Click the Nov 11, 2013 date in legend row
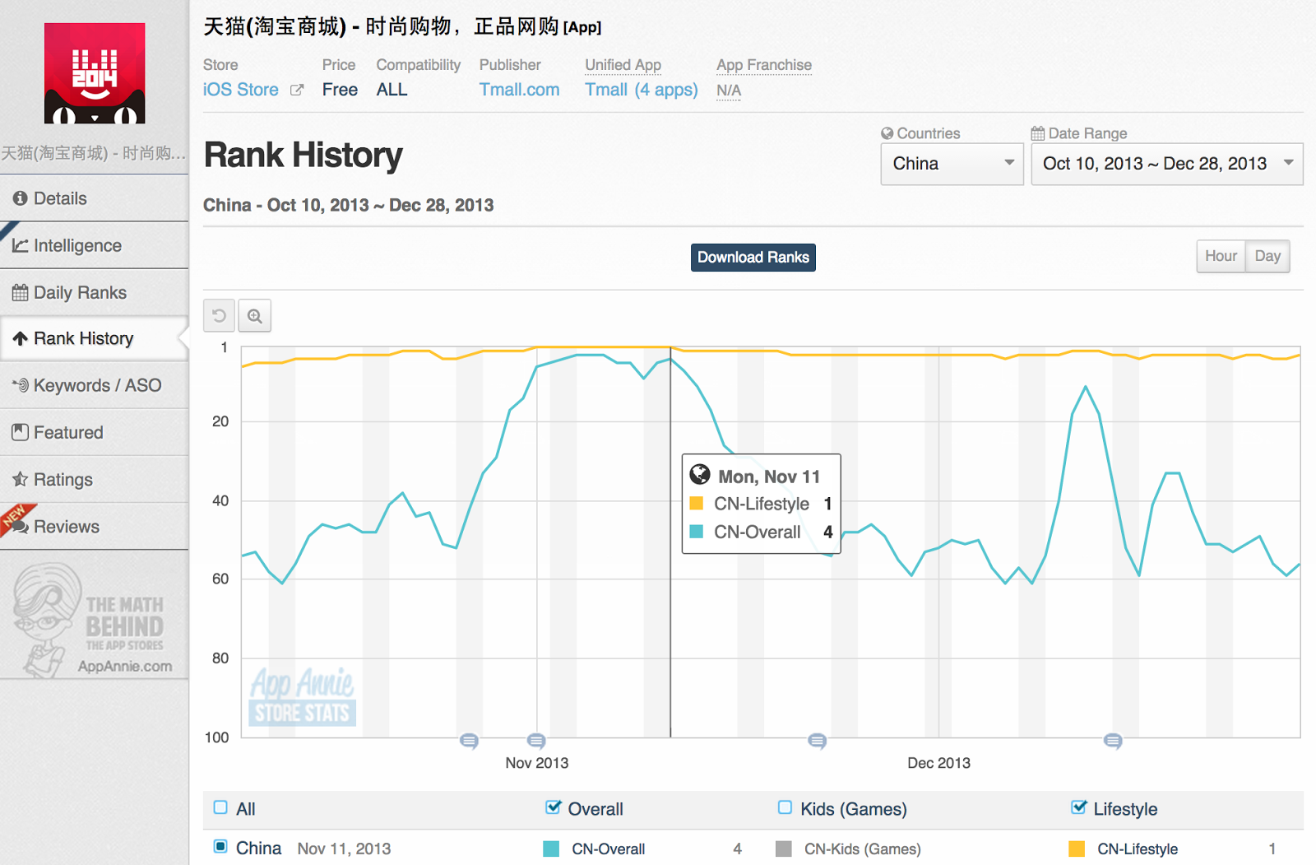This screenshot has width=1316, height=865. [344, 849]
